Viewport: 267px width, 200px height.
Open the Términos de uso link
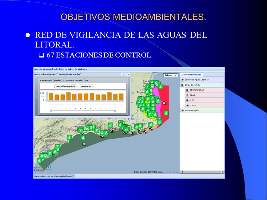coord(172,172)
